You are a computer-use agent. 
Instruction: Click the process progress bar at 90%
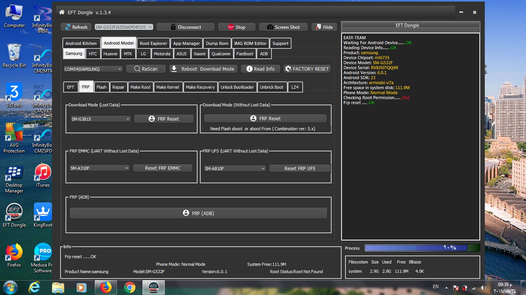[x=422, y=248]
